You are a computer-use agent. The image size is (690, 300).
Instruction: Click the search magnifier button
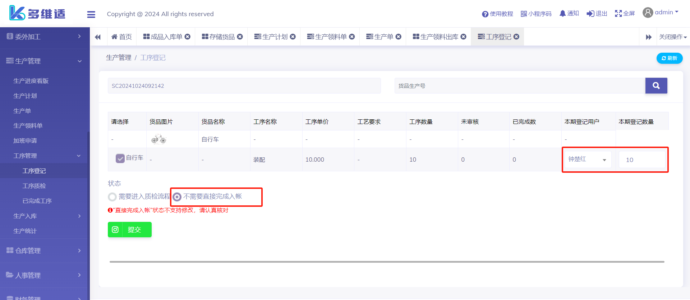[x=656, y=86]
